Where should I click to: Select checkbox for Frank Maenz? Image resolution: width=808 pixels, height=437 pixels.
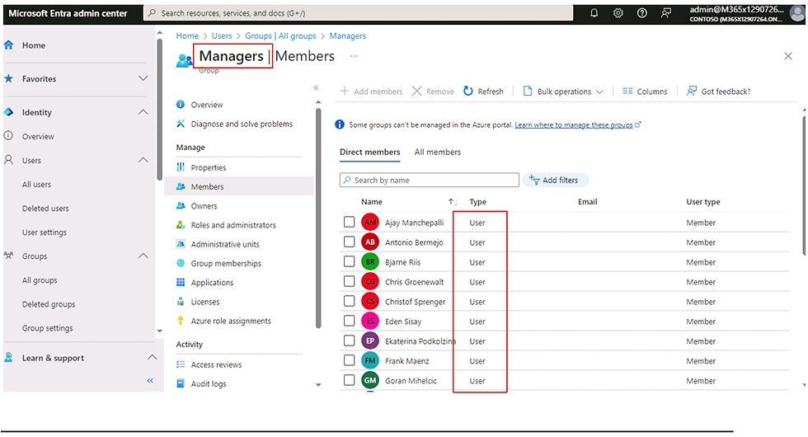349,360
